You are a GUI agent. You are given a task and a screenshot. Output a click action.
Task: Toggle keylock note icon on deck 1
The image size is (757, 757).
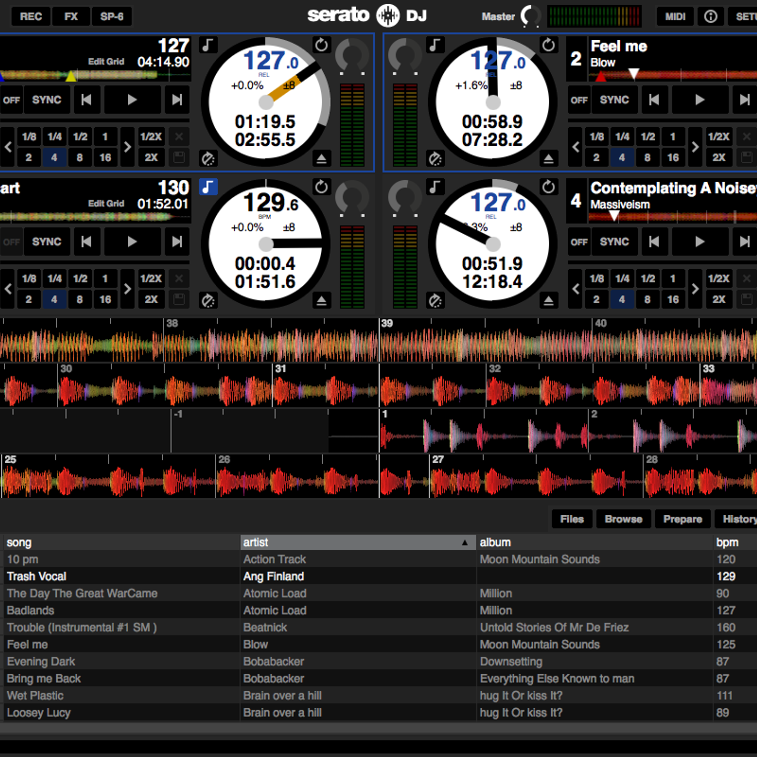point(208,45)
